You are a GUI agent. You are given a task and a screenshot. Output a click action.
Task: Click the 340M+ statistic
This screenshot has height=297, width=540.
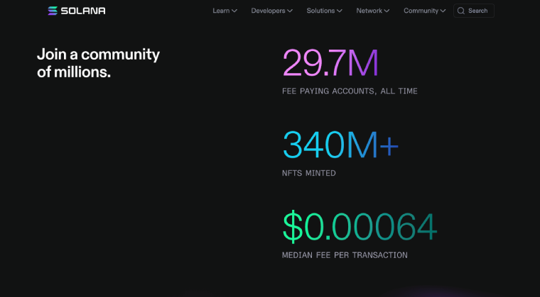click(x=340, y=145)
